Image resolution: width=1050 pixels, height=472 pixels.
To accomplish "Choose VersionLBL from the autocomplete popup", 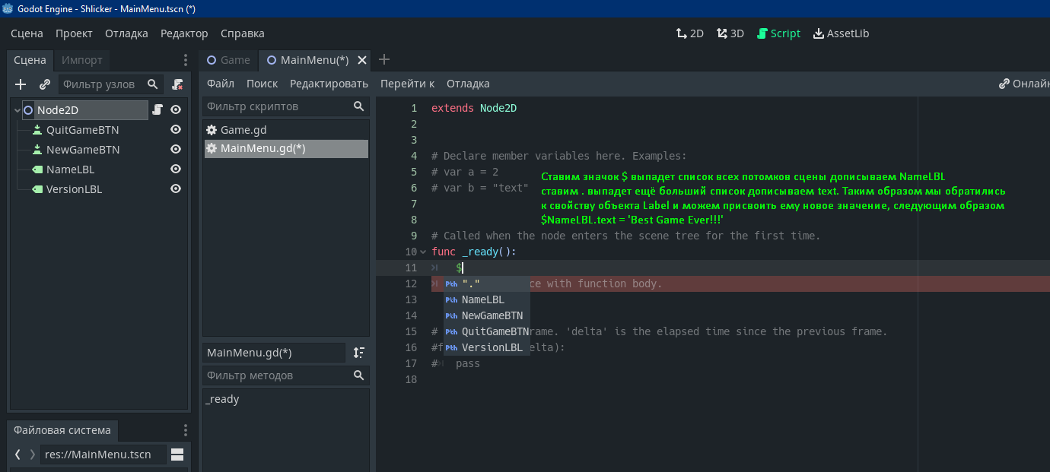I will point(487,347).
